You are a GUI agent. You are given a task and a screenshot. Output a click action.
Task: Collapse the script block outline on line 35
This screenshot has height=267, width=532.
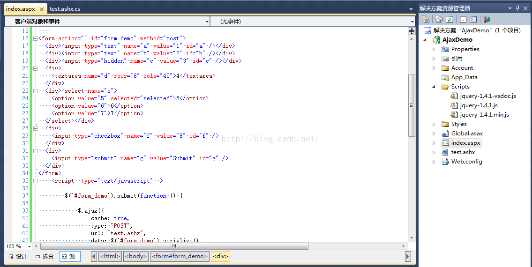click(x=35, y=181)
